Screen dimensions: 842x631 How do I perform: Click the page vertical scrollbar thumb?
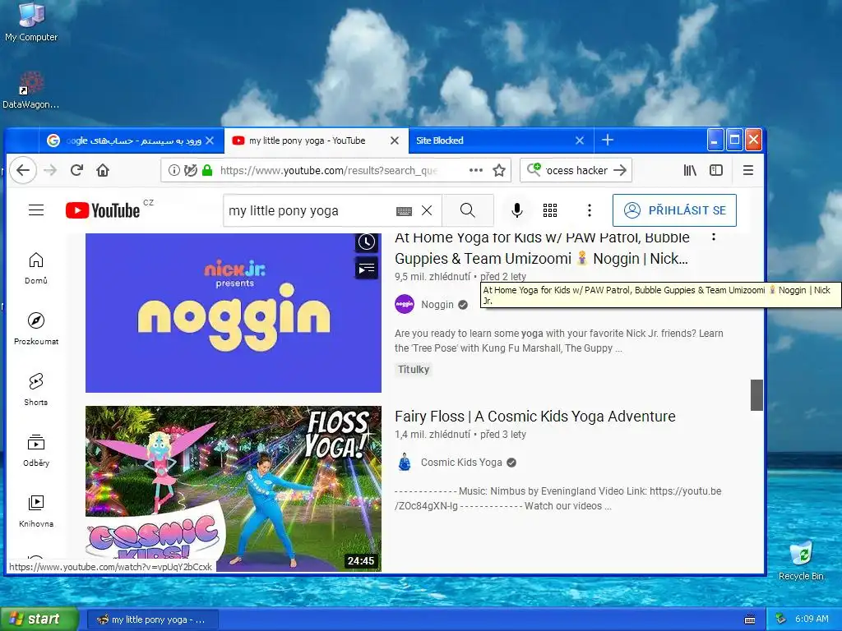(x=756, y=395)
